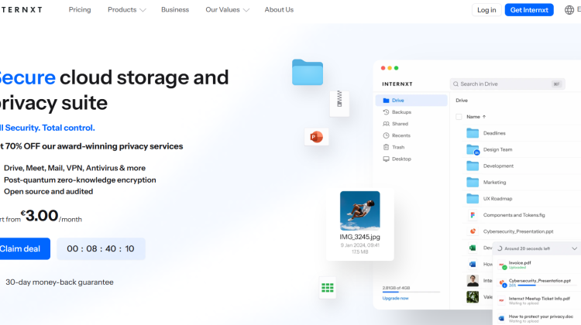
Task: Click the blue Word file icon in list
Action: [x=473, y=265]
